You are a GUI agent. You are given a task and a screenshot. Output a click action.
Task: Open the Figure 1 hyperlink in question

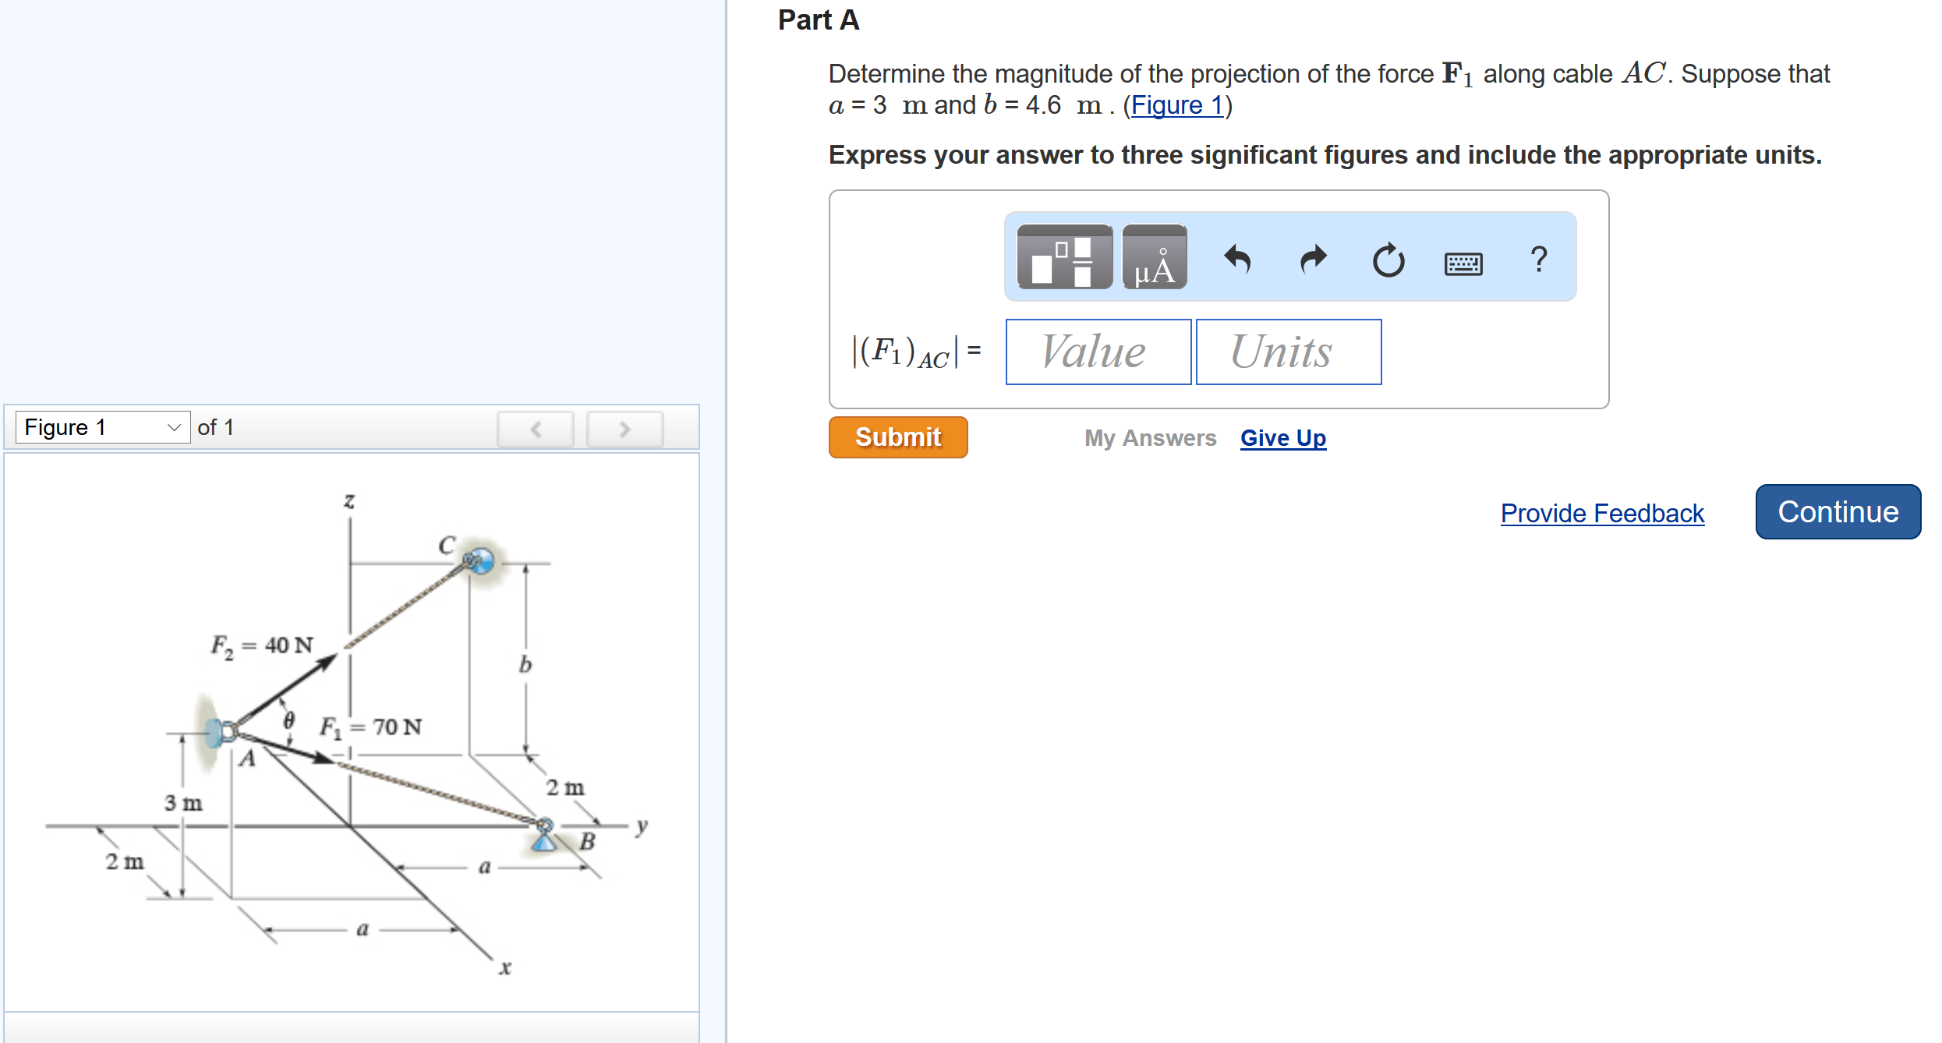coord(1176,105)
